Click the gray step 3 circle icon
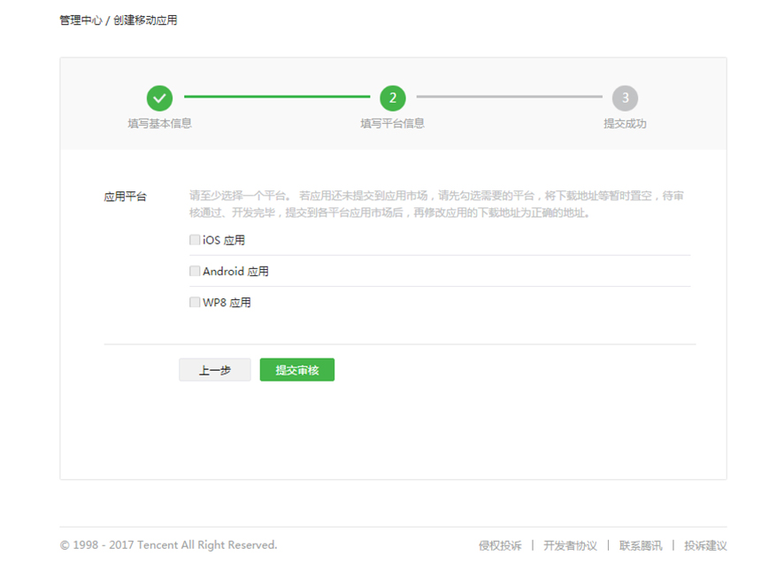The height and width of the screenshot is (579, 761). [x=625, y=98]
